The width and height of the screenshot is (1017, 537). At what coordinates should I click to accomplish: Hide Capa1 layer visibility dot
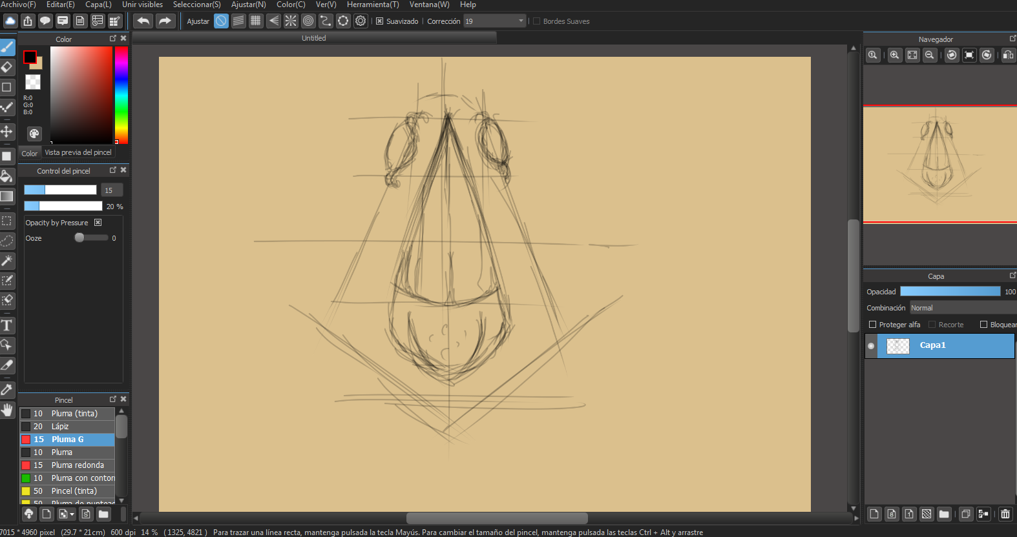(871, 346)
